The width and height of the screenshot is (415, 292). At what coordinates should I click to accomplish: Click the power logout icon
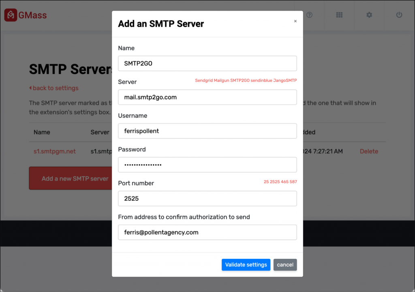click(x=399, y=15)
